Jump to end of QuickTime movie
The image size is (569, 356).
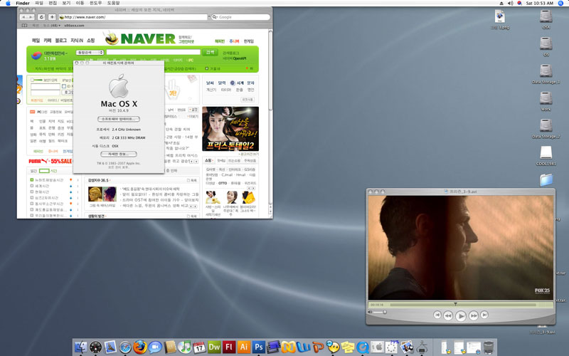tap(484, 315)
